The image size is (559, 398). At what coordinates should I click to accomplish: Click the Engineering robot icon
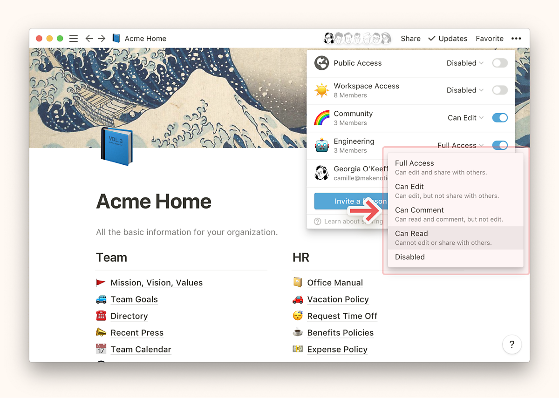(x=321, y=146)
